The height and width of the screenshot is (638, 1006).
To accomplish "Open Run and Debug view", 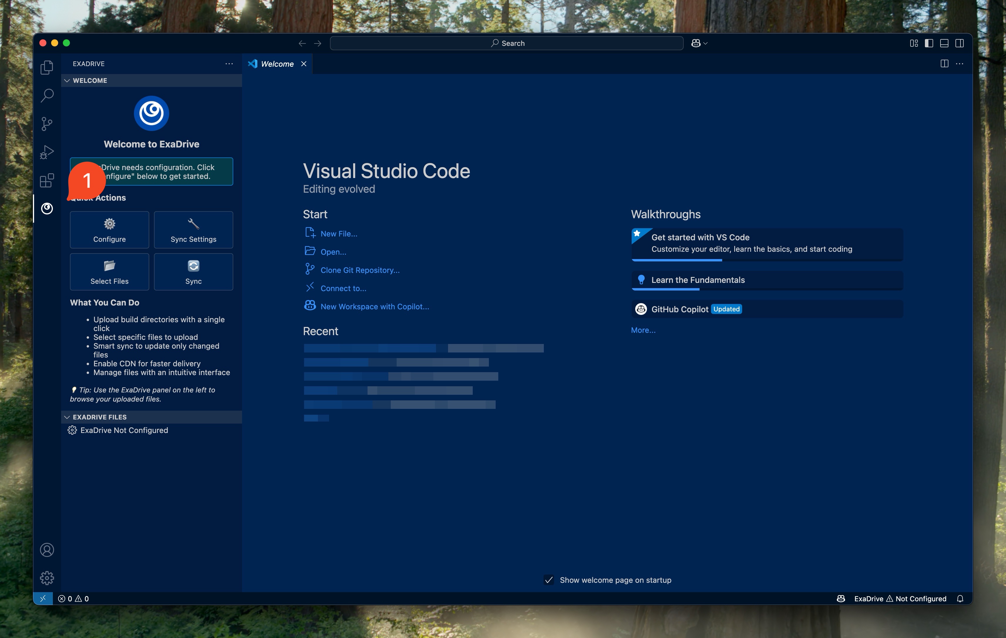I will click(x=47, y=152).
